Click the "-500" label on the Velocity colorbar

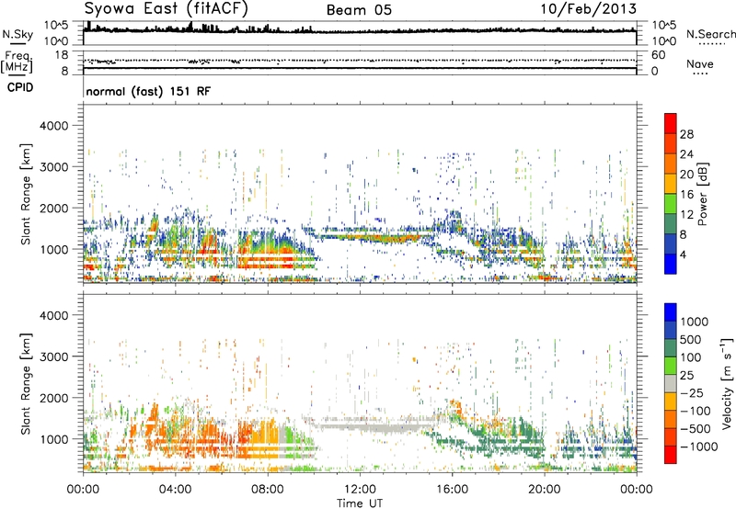click(x=696, y=429)
